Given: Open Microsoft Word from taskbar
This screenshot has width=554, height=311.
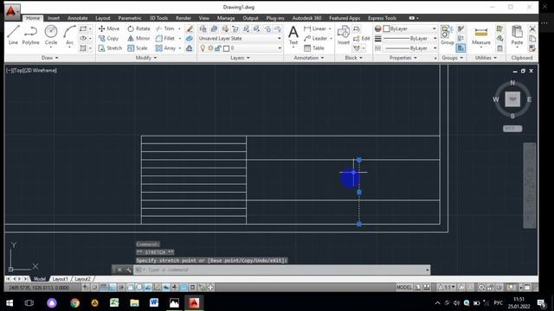Looking at the screenshot, I should (154, 303).
